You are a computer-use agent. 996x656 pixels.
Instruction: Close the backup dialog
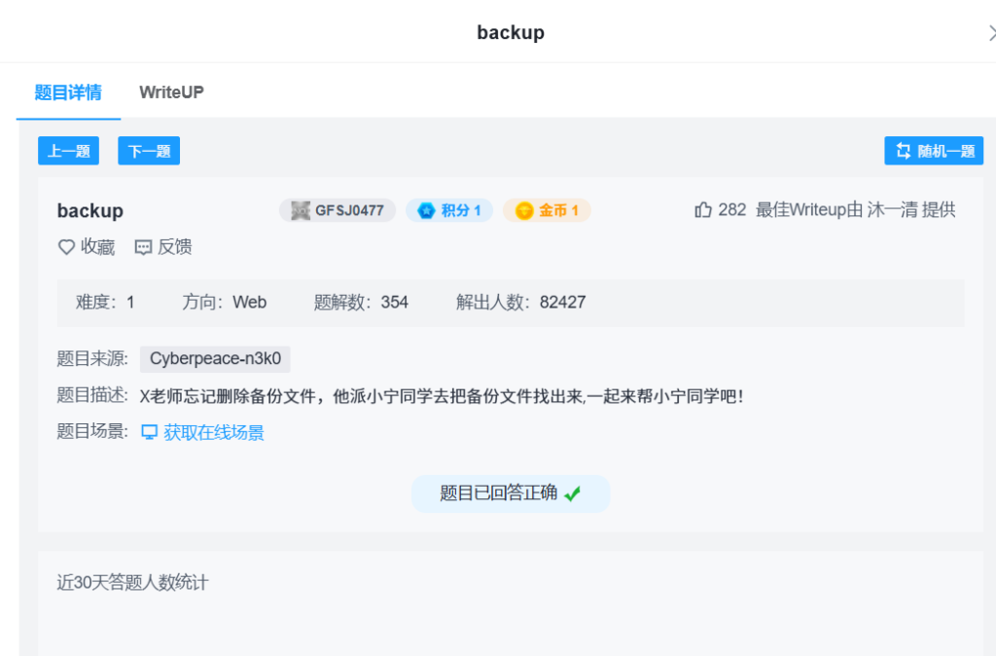click(x=990, y=32)
